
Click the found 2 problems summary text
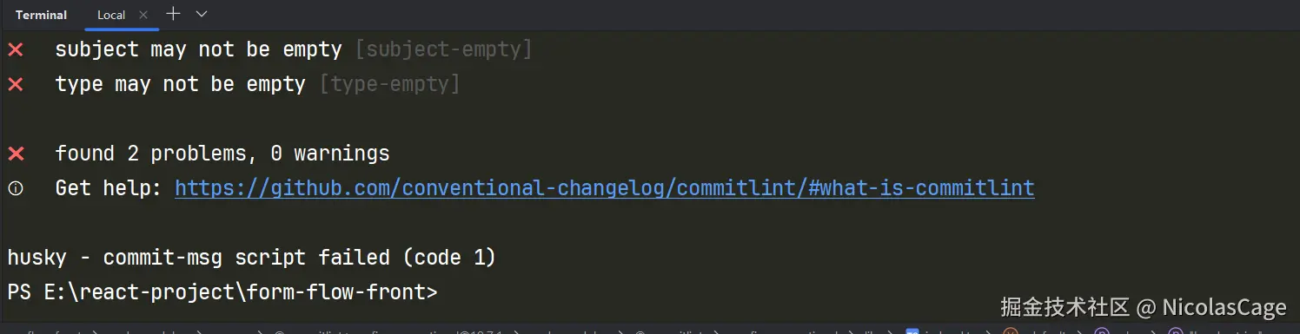[222, 154]
